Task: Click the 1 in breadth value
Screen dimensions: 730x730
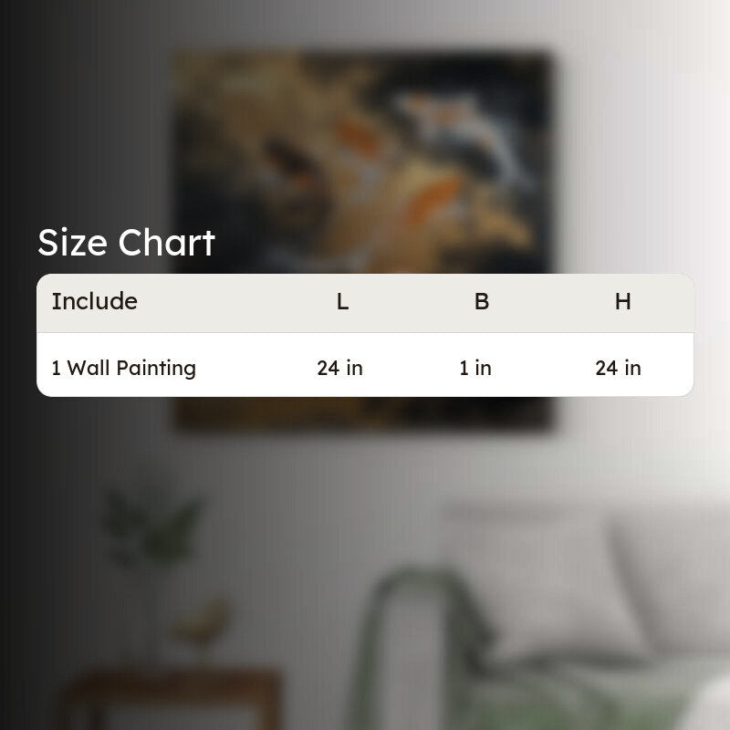Action: tap(475, 369)
